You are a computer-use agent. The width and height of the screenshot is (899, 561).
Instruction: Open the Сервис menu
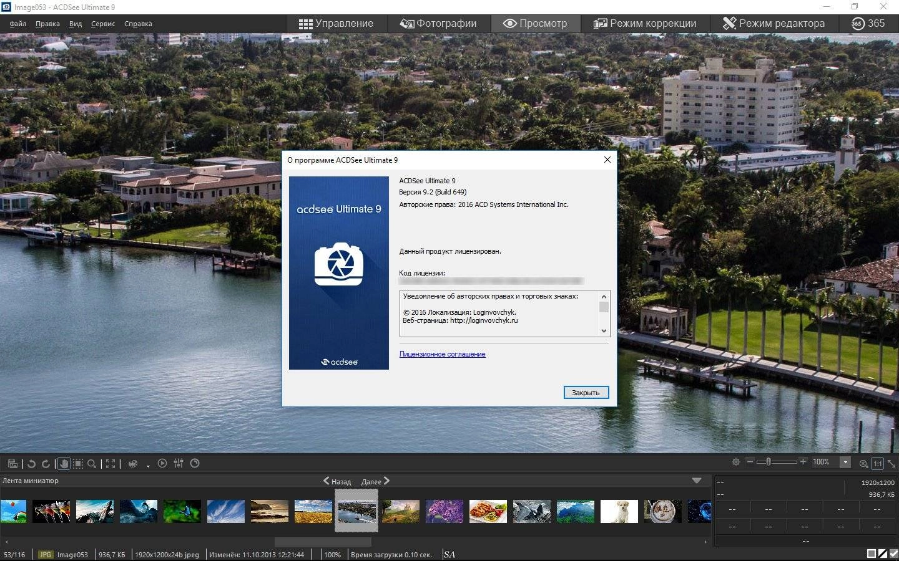(x=103, y=24)
